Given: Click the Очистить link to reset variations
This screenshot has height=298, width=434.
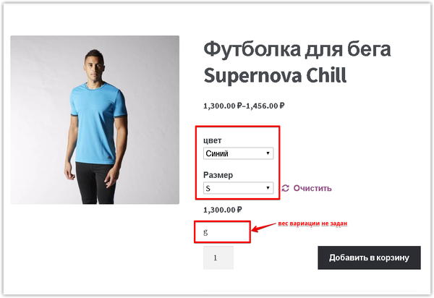Looking at the screenshot, I should pyautogui.click(x=312, y=188).
